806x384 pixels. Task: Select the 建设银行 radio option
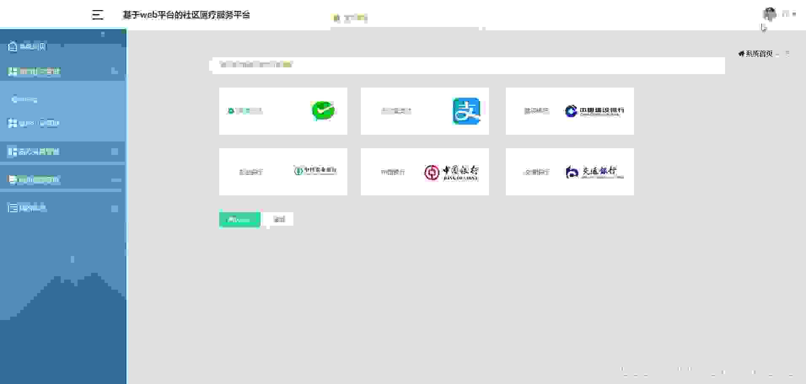(x=536, y=111)
